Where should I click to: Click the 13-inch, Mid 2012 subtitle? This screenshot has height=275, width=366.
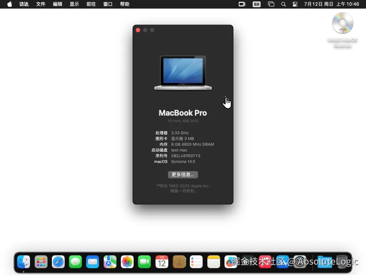(x=183, y=121)
